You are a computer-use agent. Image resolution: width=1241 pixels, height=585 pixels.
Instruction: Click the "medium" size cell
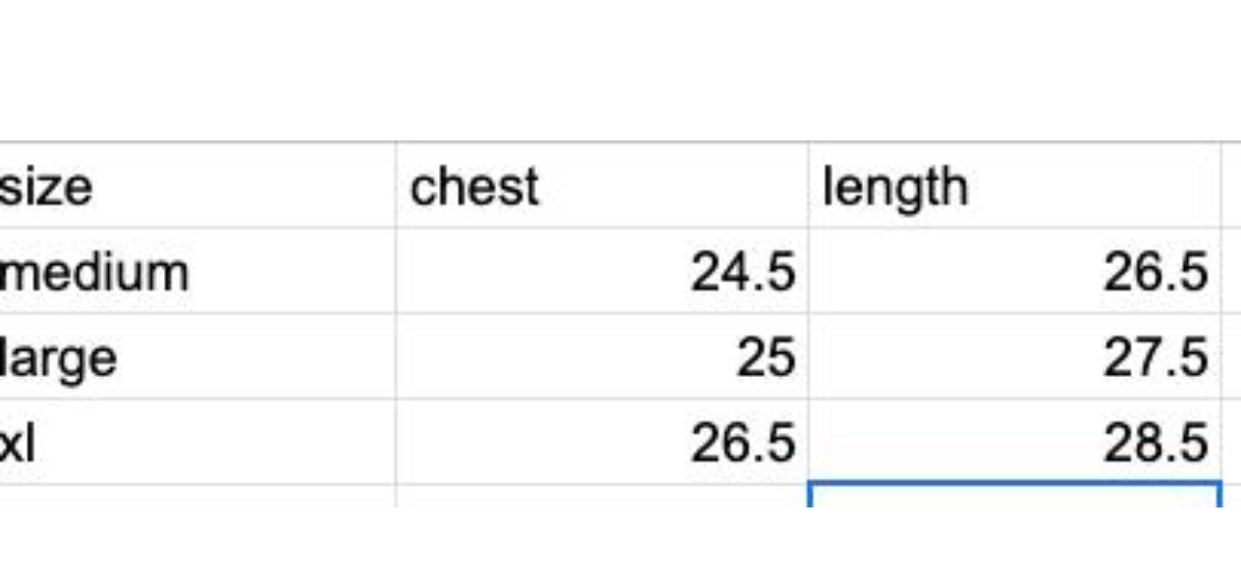(196, 271)
